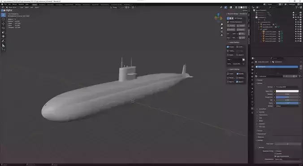Click the Options button in viewport header
The image size is (303, 166).
pyautogui.click(x=245, y=10)
